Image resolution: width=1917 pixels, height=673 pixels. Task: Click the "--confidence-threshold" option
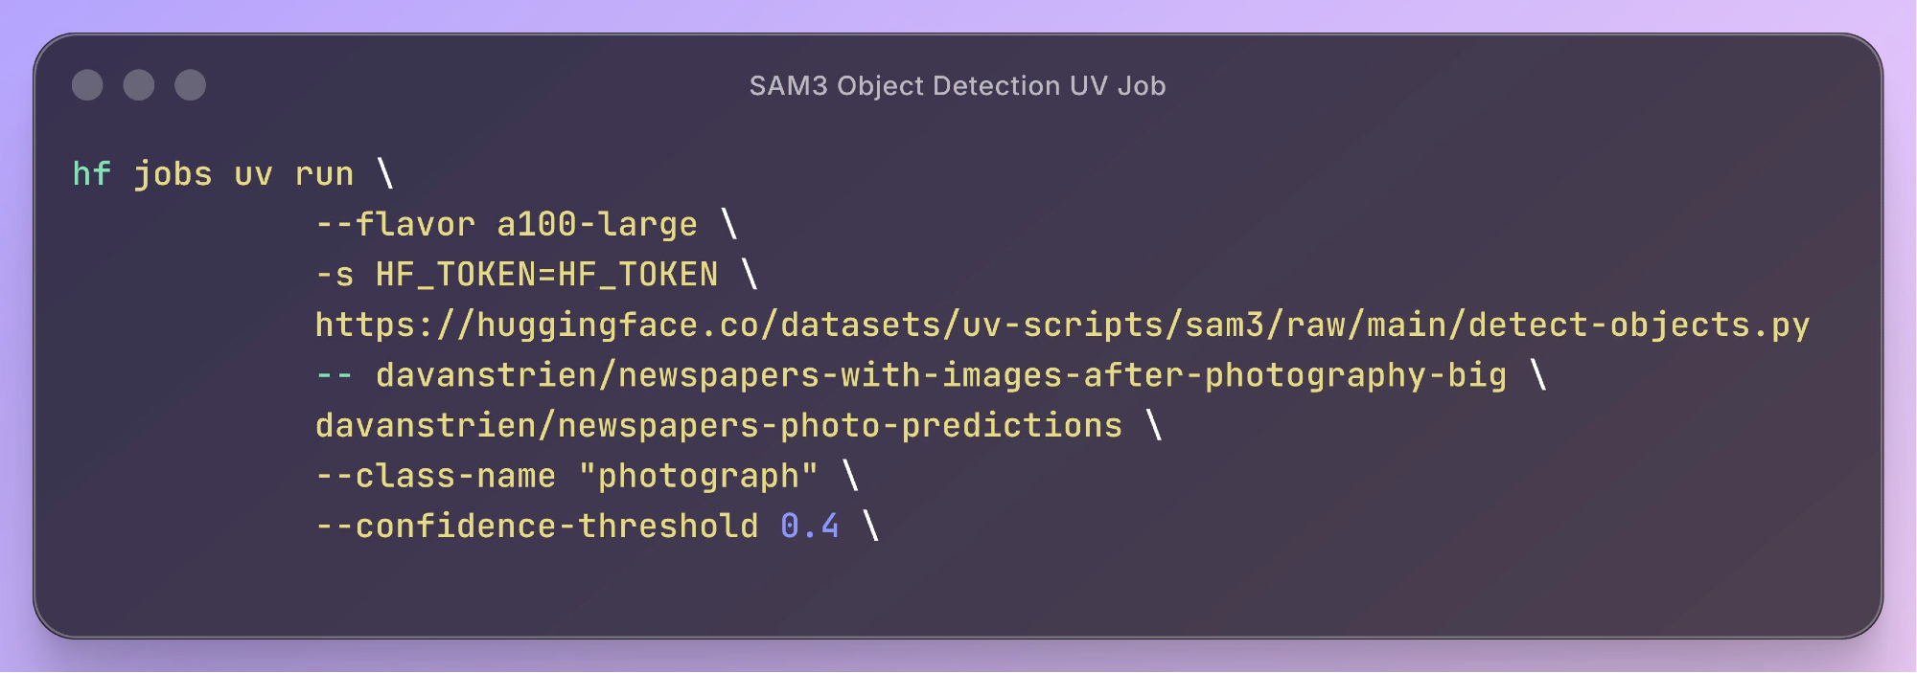tap(537, 527)
